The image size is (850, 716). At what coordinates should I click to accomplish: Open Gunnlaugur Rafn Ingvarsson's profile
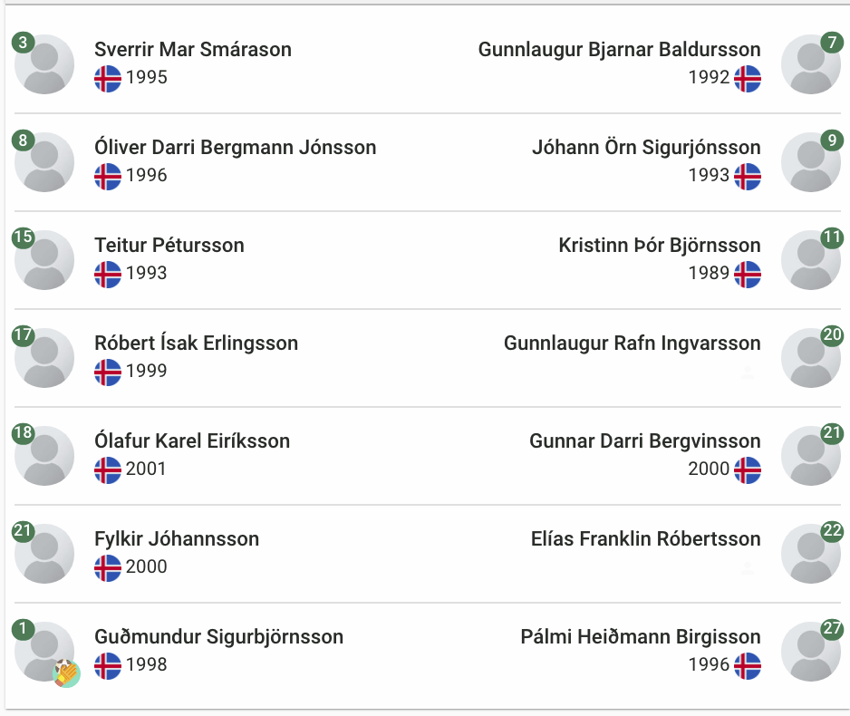click(633, 343)
